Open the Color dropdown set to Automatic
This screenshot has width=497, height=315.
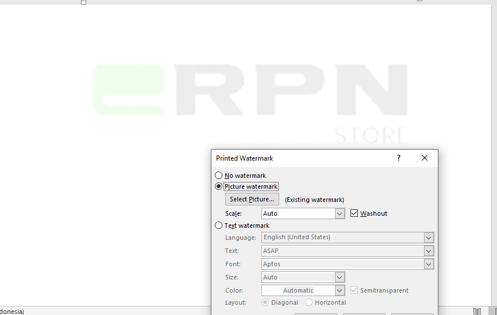(340, 290)
